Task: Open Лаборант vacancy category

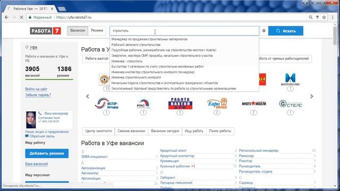Action: click(167, 178)
